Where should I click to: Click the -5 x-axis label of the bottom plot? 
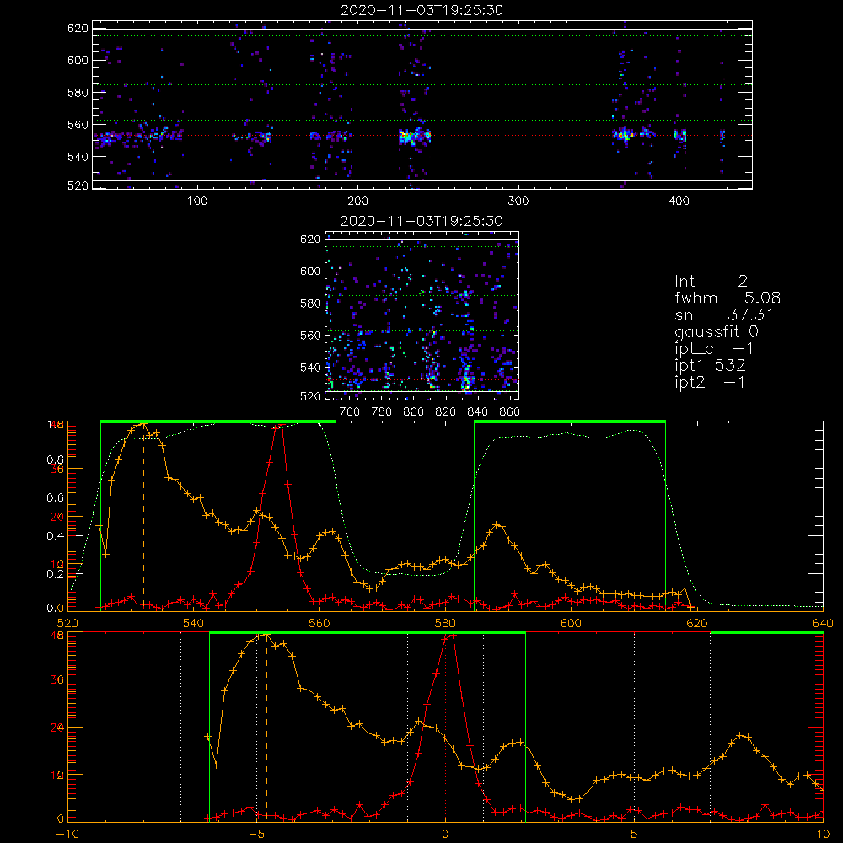point(256,834)
